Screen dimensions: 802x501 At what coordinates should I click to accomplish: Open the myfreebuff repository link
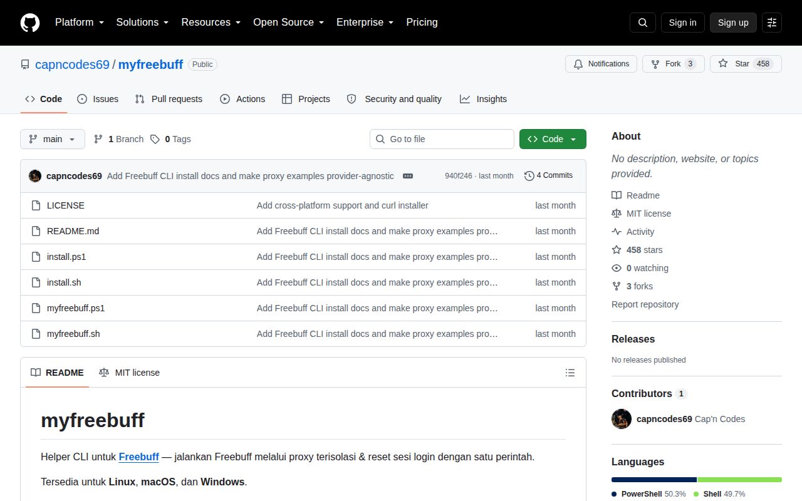(x=150, y=65)
